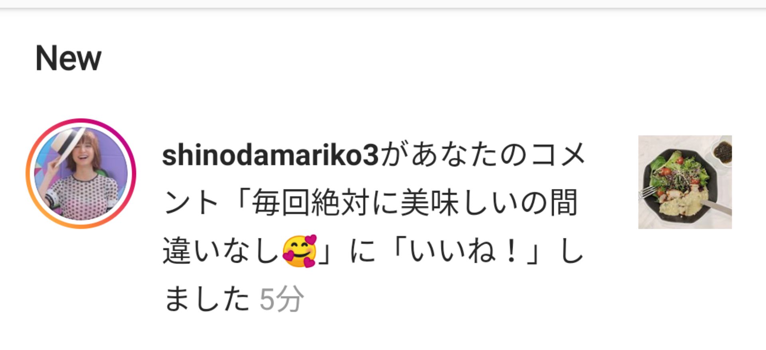The height and width of the screenshot is (350, 766).
Task: Click the "違いなし" comment text
Action: [x=221, y=251]
